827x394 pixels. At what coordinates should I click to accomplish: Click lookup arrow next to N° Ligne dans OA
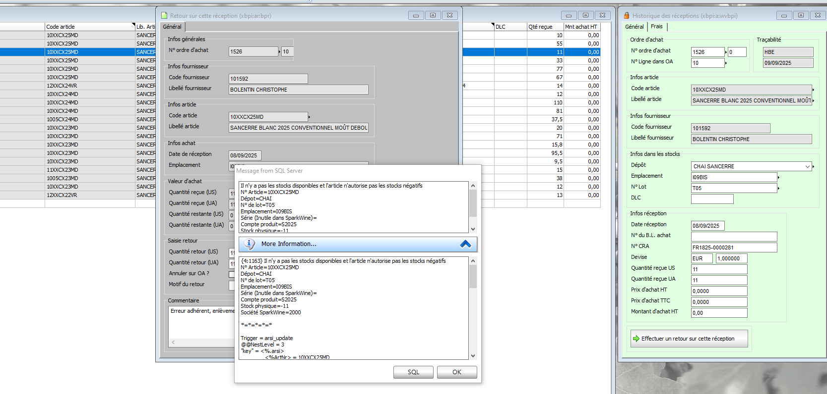pos(726,63)
